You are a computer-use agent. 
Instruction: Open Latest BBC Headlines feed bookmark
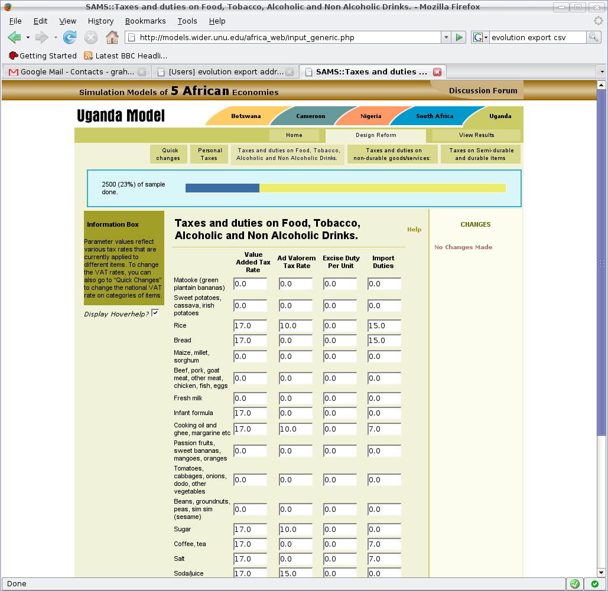[125, 56]
